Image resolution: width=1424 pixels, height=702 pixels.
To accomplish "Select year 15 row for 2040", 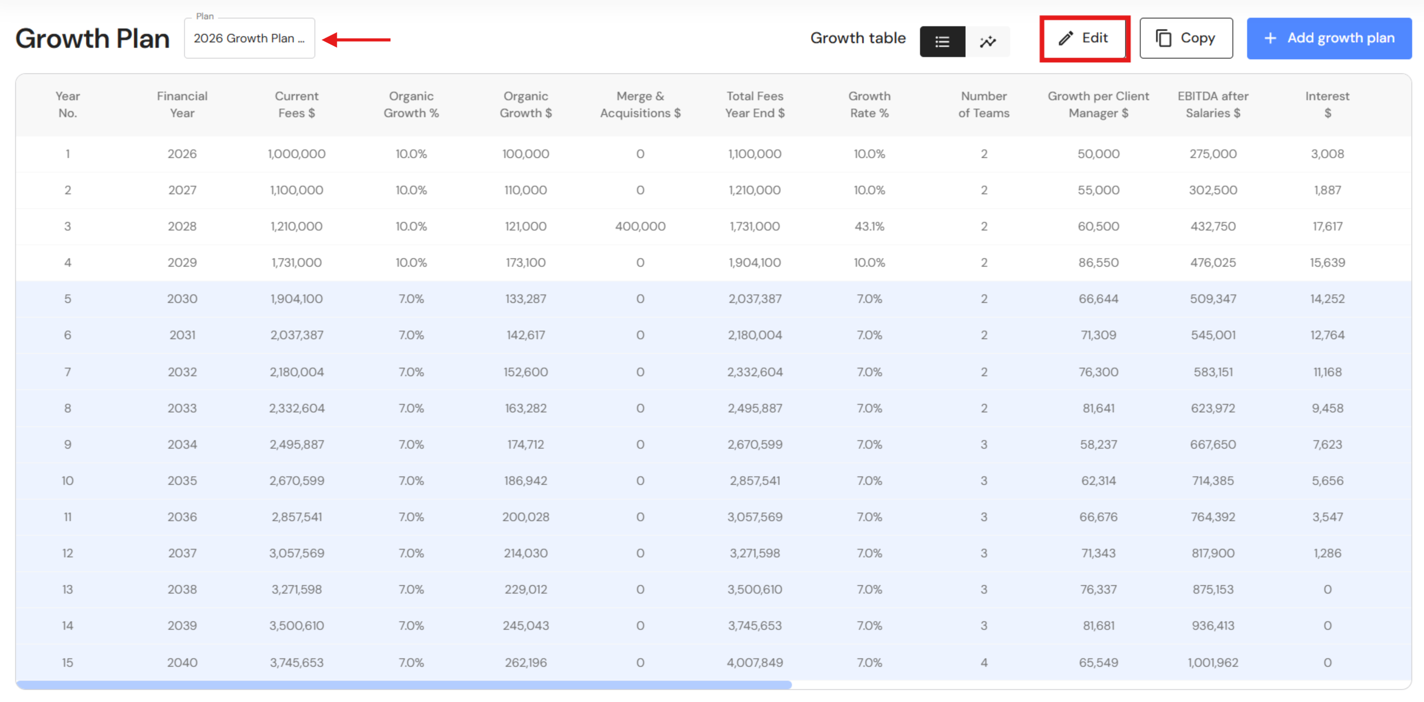I will click(x=182, y=662).
